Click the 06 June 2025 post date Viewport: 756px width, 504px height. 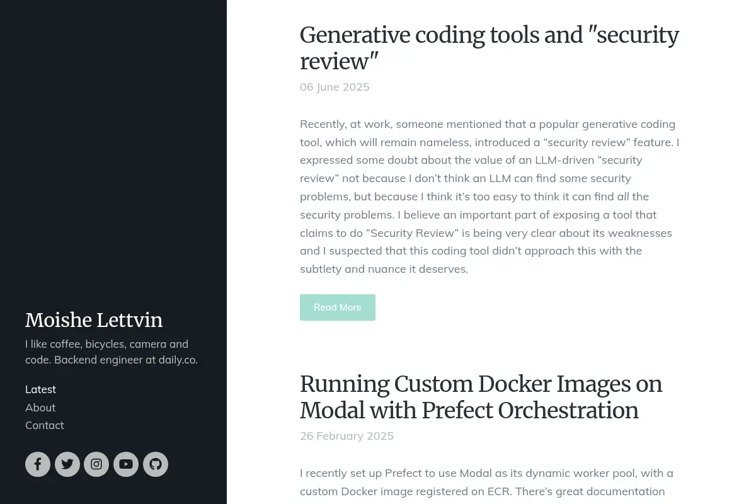(335, 87)
